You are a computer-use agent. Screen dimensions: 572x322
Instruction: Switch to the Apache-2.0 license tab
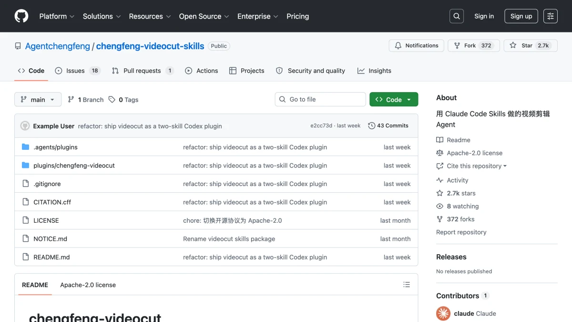88,285
